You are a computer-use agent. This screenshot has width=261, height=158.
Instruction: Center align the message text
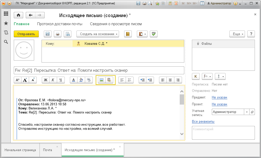click(170, 80)
